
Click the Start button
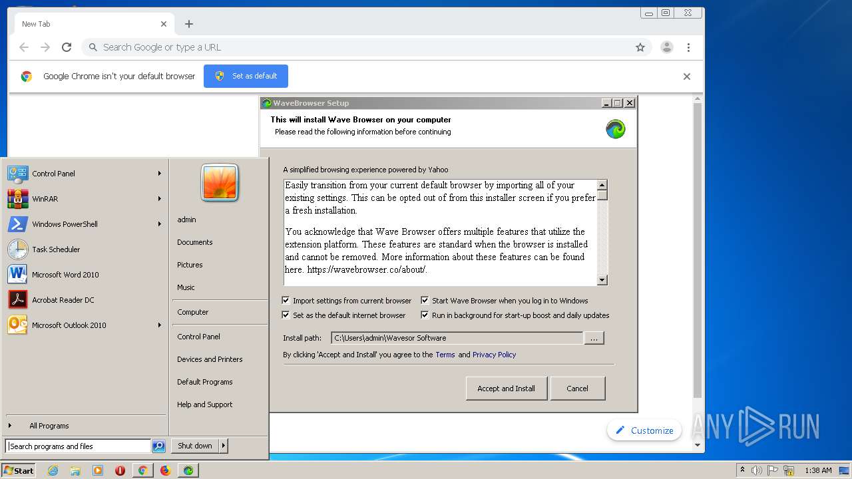pyautogui.click(x=19, y=470)
